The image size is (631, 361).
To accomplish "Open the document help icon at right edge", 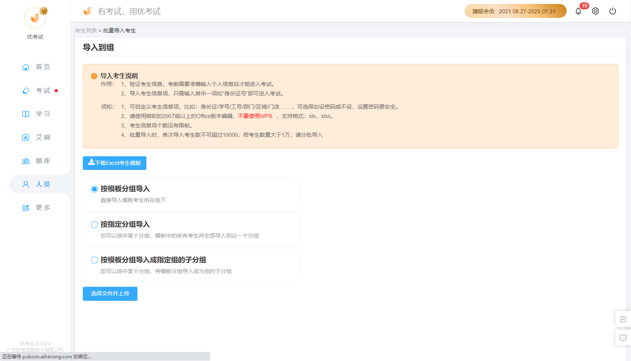I will tap(623, 319).
